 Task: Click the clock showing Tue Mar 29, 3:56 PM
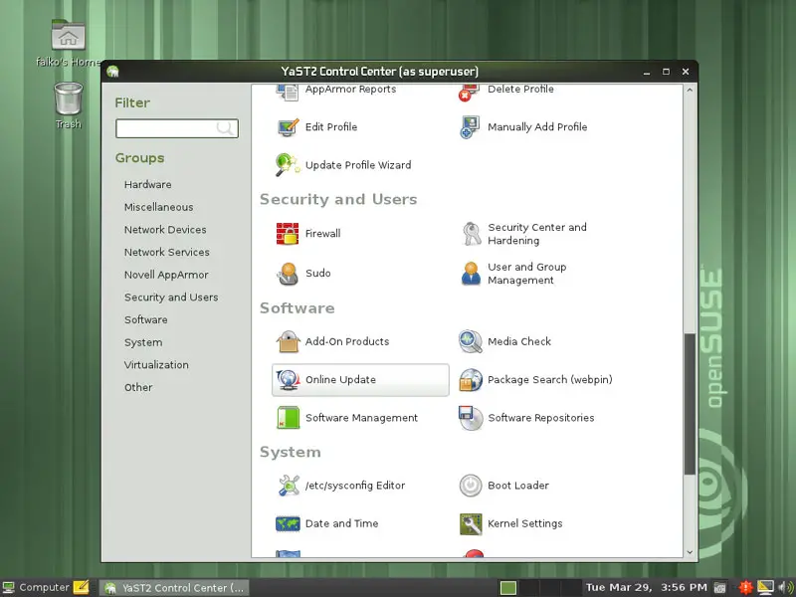(646, 587)
